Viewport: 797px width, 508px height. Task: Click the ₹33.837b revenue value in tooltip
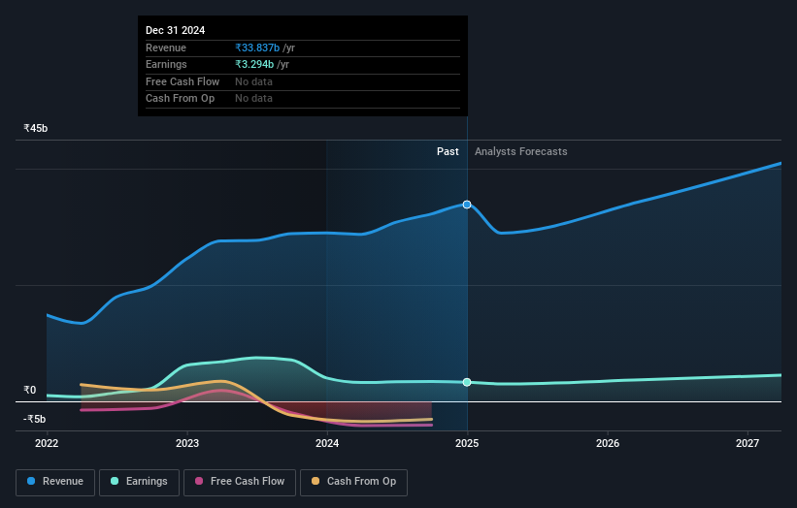coord(257,48)
